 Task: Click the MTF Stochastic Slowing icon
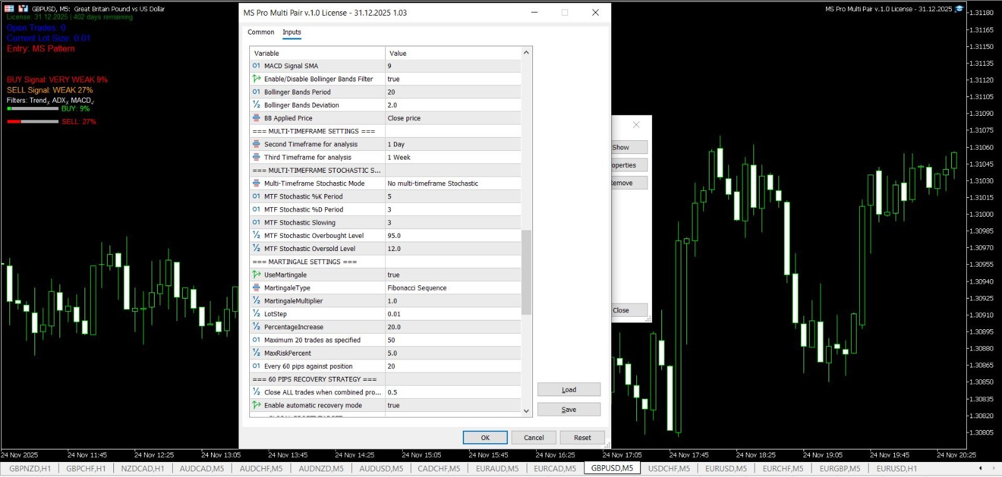point(256,222)
